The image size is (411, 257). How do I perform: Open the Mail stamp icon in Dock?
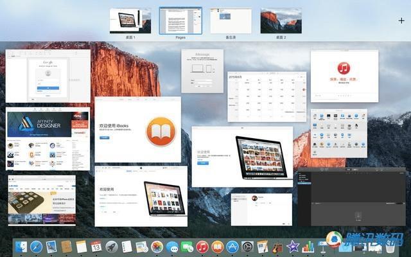point(51,247)
